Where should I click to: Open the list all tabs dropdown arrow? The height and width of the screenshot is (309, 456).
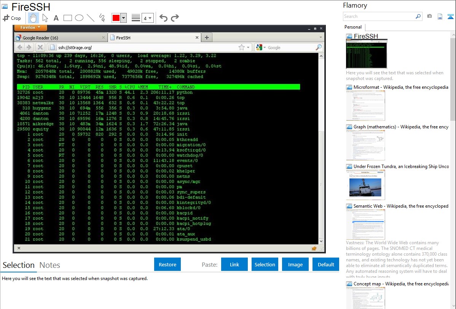[321, 38]
